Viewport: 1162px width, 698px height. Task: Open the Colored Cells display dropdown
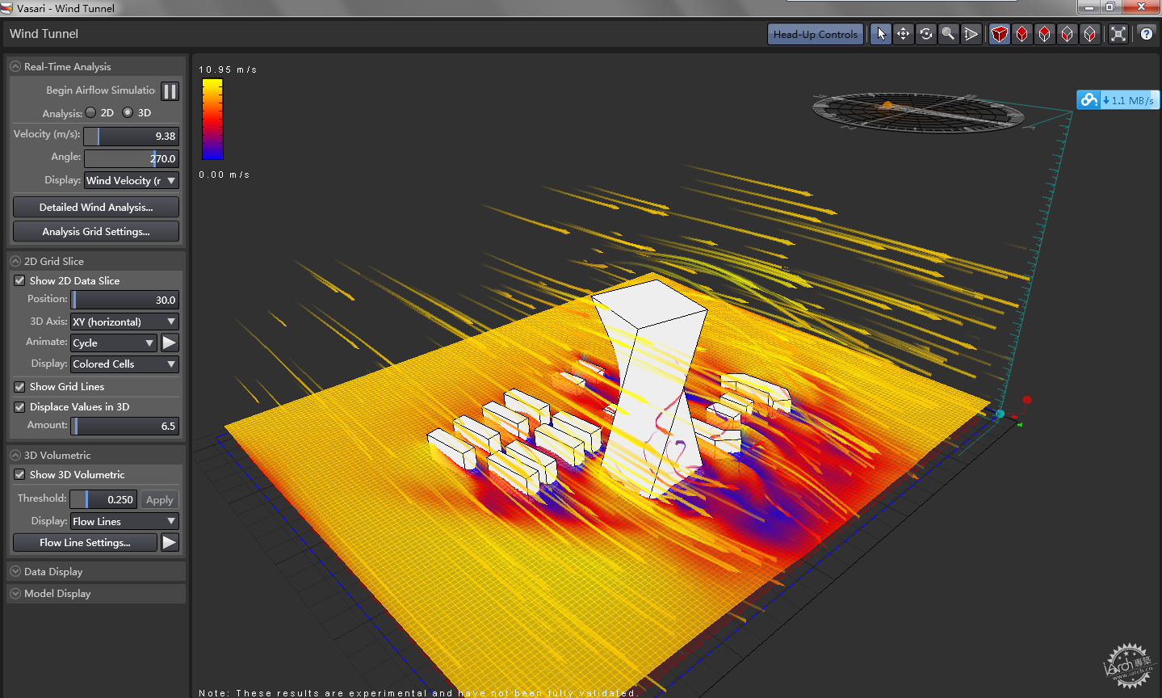(x=124, y=364)
